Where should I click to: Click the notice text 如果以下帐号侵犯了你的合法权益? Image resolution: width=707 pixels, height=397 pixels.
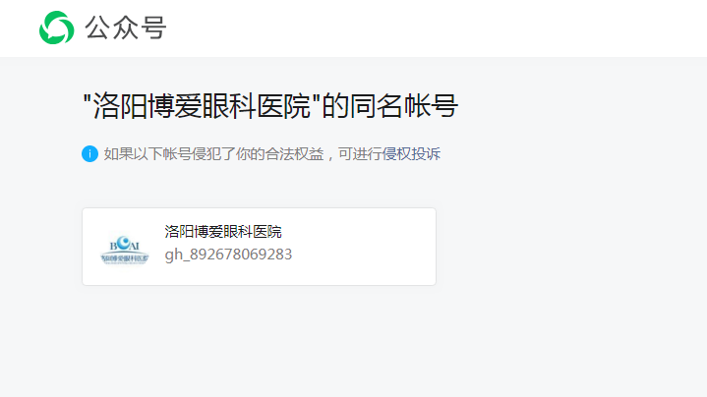(213, 153)
